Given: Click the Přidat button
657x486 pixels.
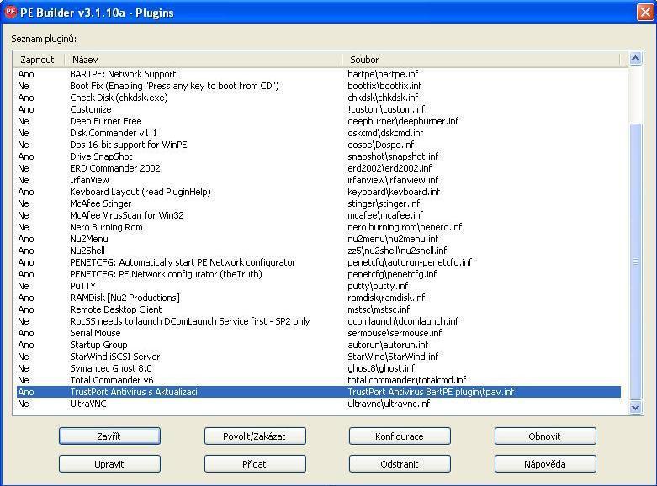Looking at the screenshot, I should 255,464.
